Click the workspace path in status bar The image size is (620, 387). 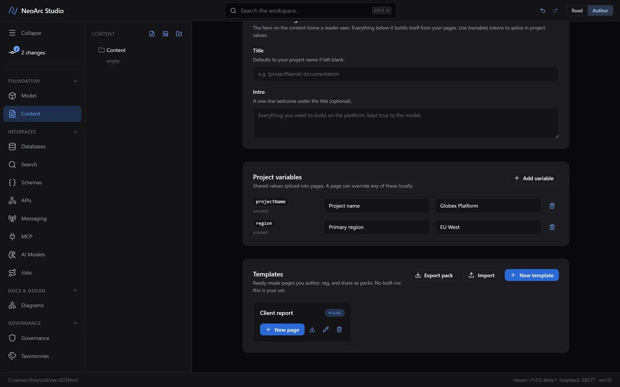(43, 380)
